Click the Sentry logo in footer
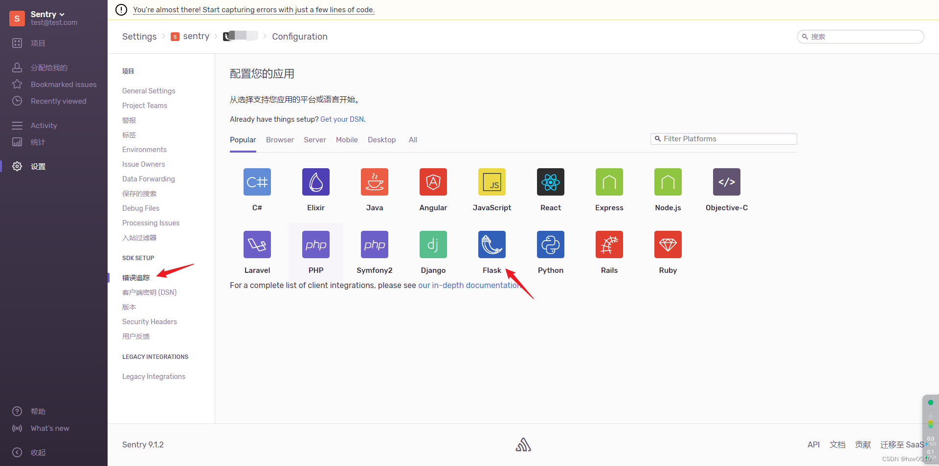This screenshot has width=939, height=466. point(523,444)
